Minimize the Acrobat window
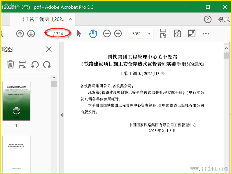Viewport: 232px width, 174px height. 191,7
